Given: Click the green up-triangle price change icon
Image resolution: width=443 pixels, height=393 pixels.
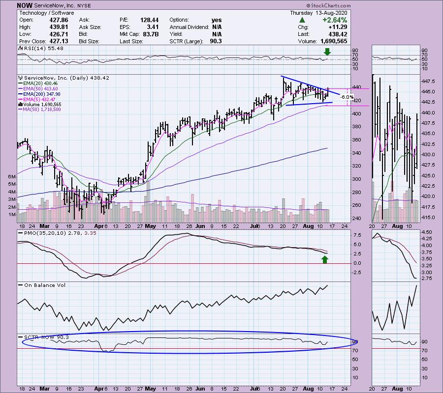Looking at the screenshot, I should pos(302,20).
